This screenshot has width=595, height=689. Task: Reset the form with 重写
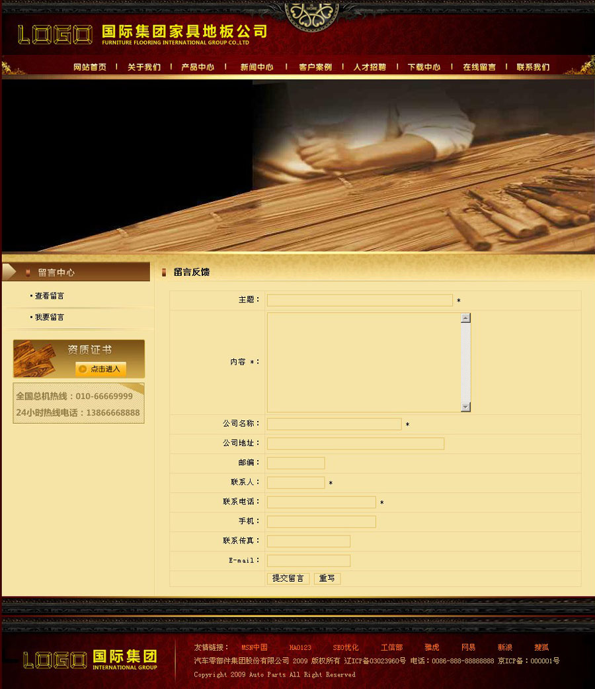point(327,578)
